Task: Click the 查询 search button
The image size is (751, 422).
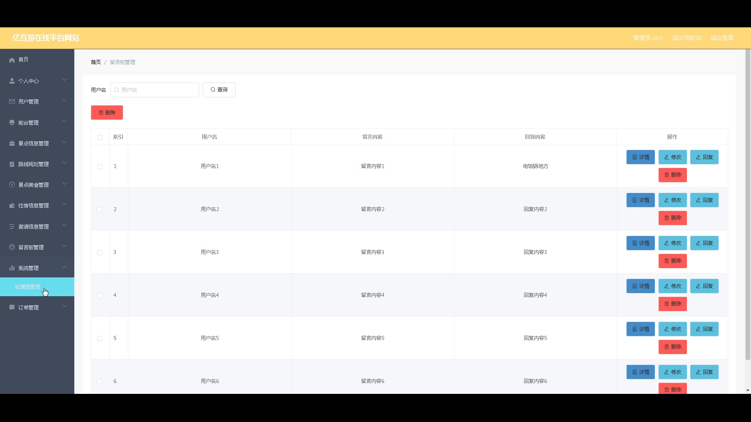Action: tap(219, 90)
